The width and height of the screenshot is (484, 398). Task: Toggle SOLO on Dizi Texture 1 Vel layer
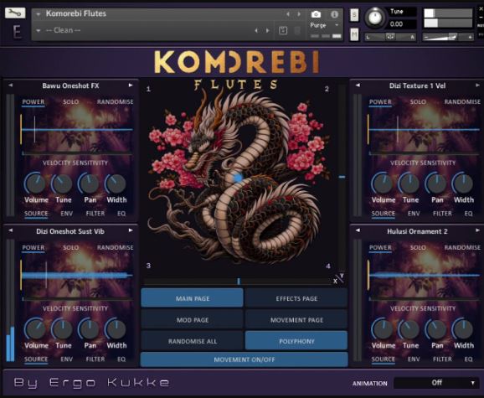(x=418, y=102)
